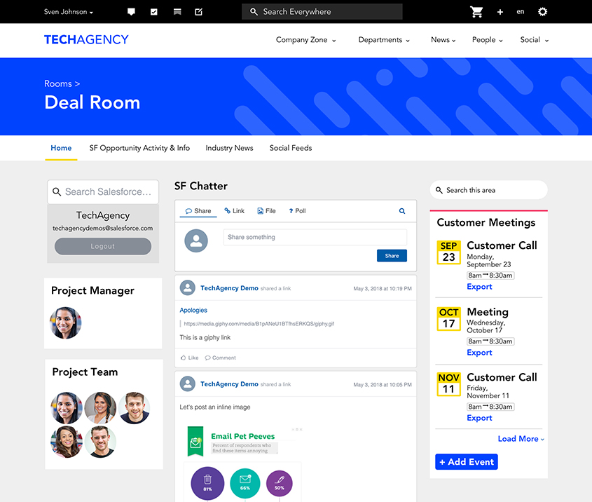Expand the Company Zone menu
592x502 pixels.
tap(306, 40)
